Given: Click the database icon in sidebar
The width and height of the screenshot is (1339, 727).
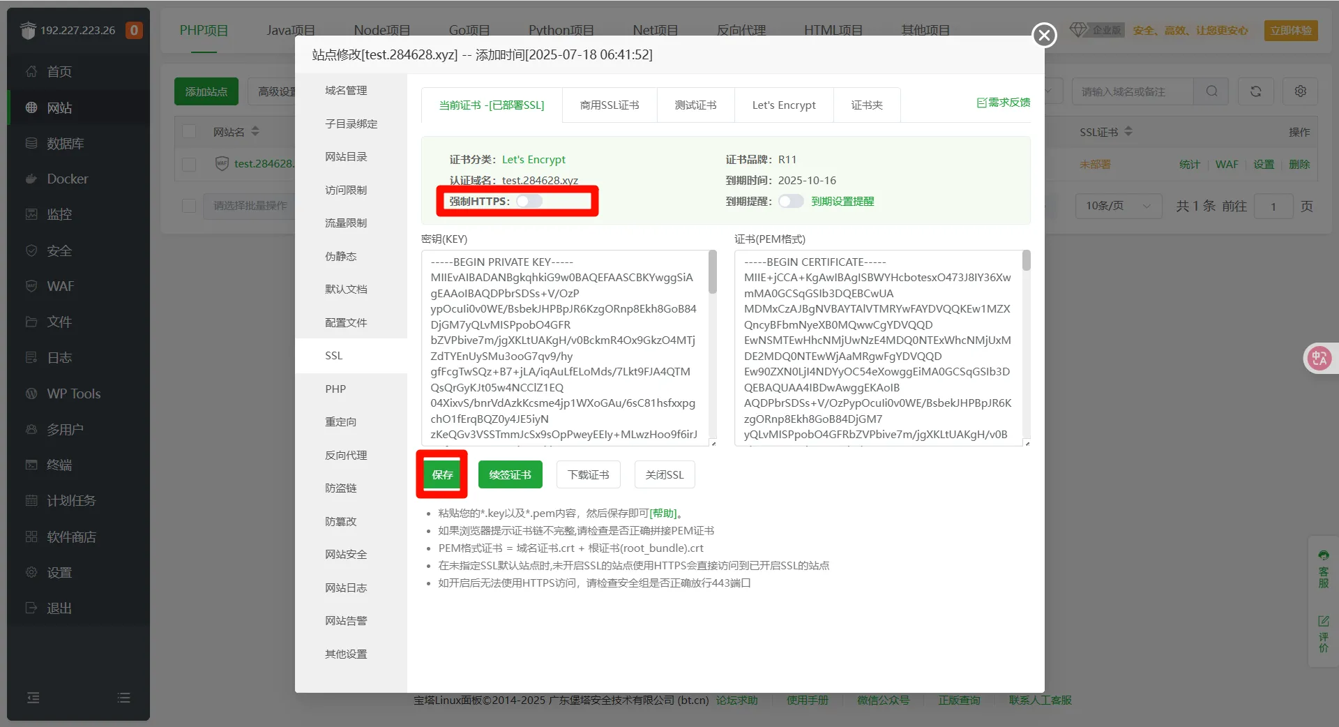Looking at the screenshot, I should click(31, 143).
